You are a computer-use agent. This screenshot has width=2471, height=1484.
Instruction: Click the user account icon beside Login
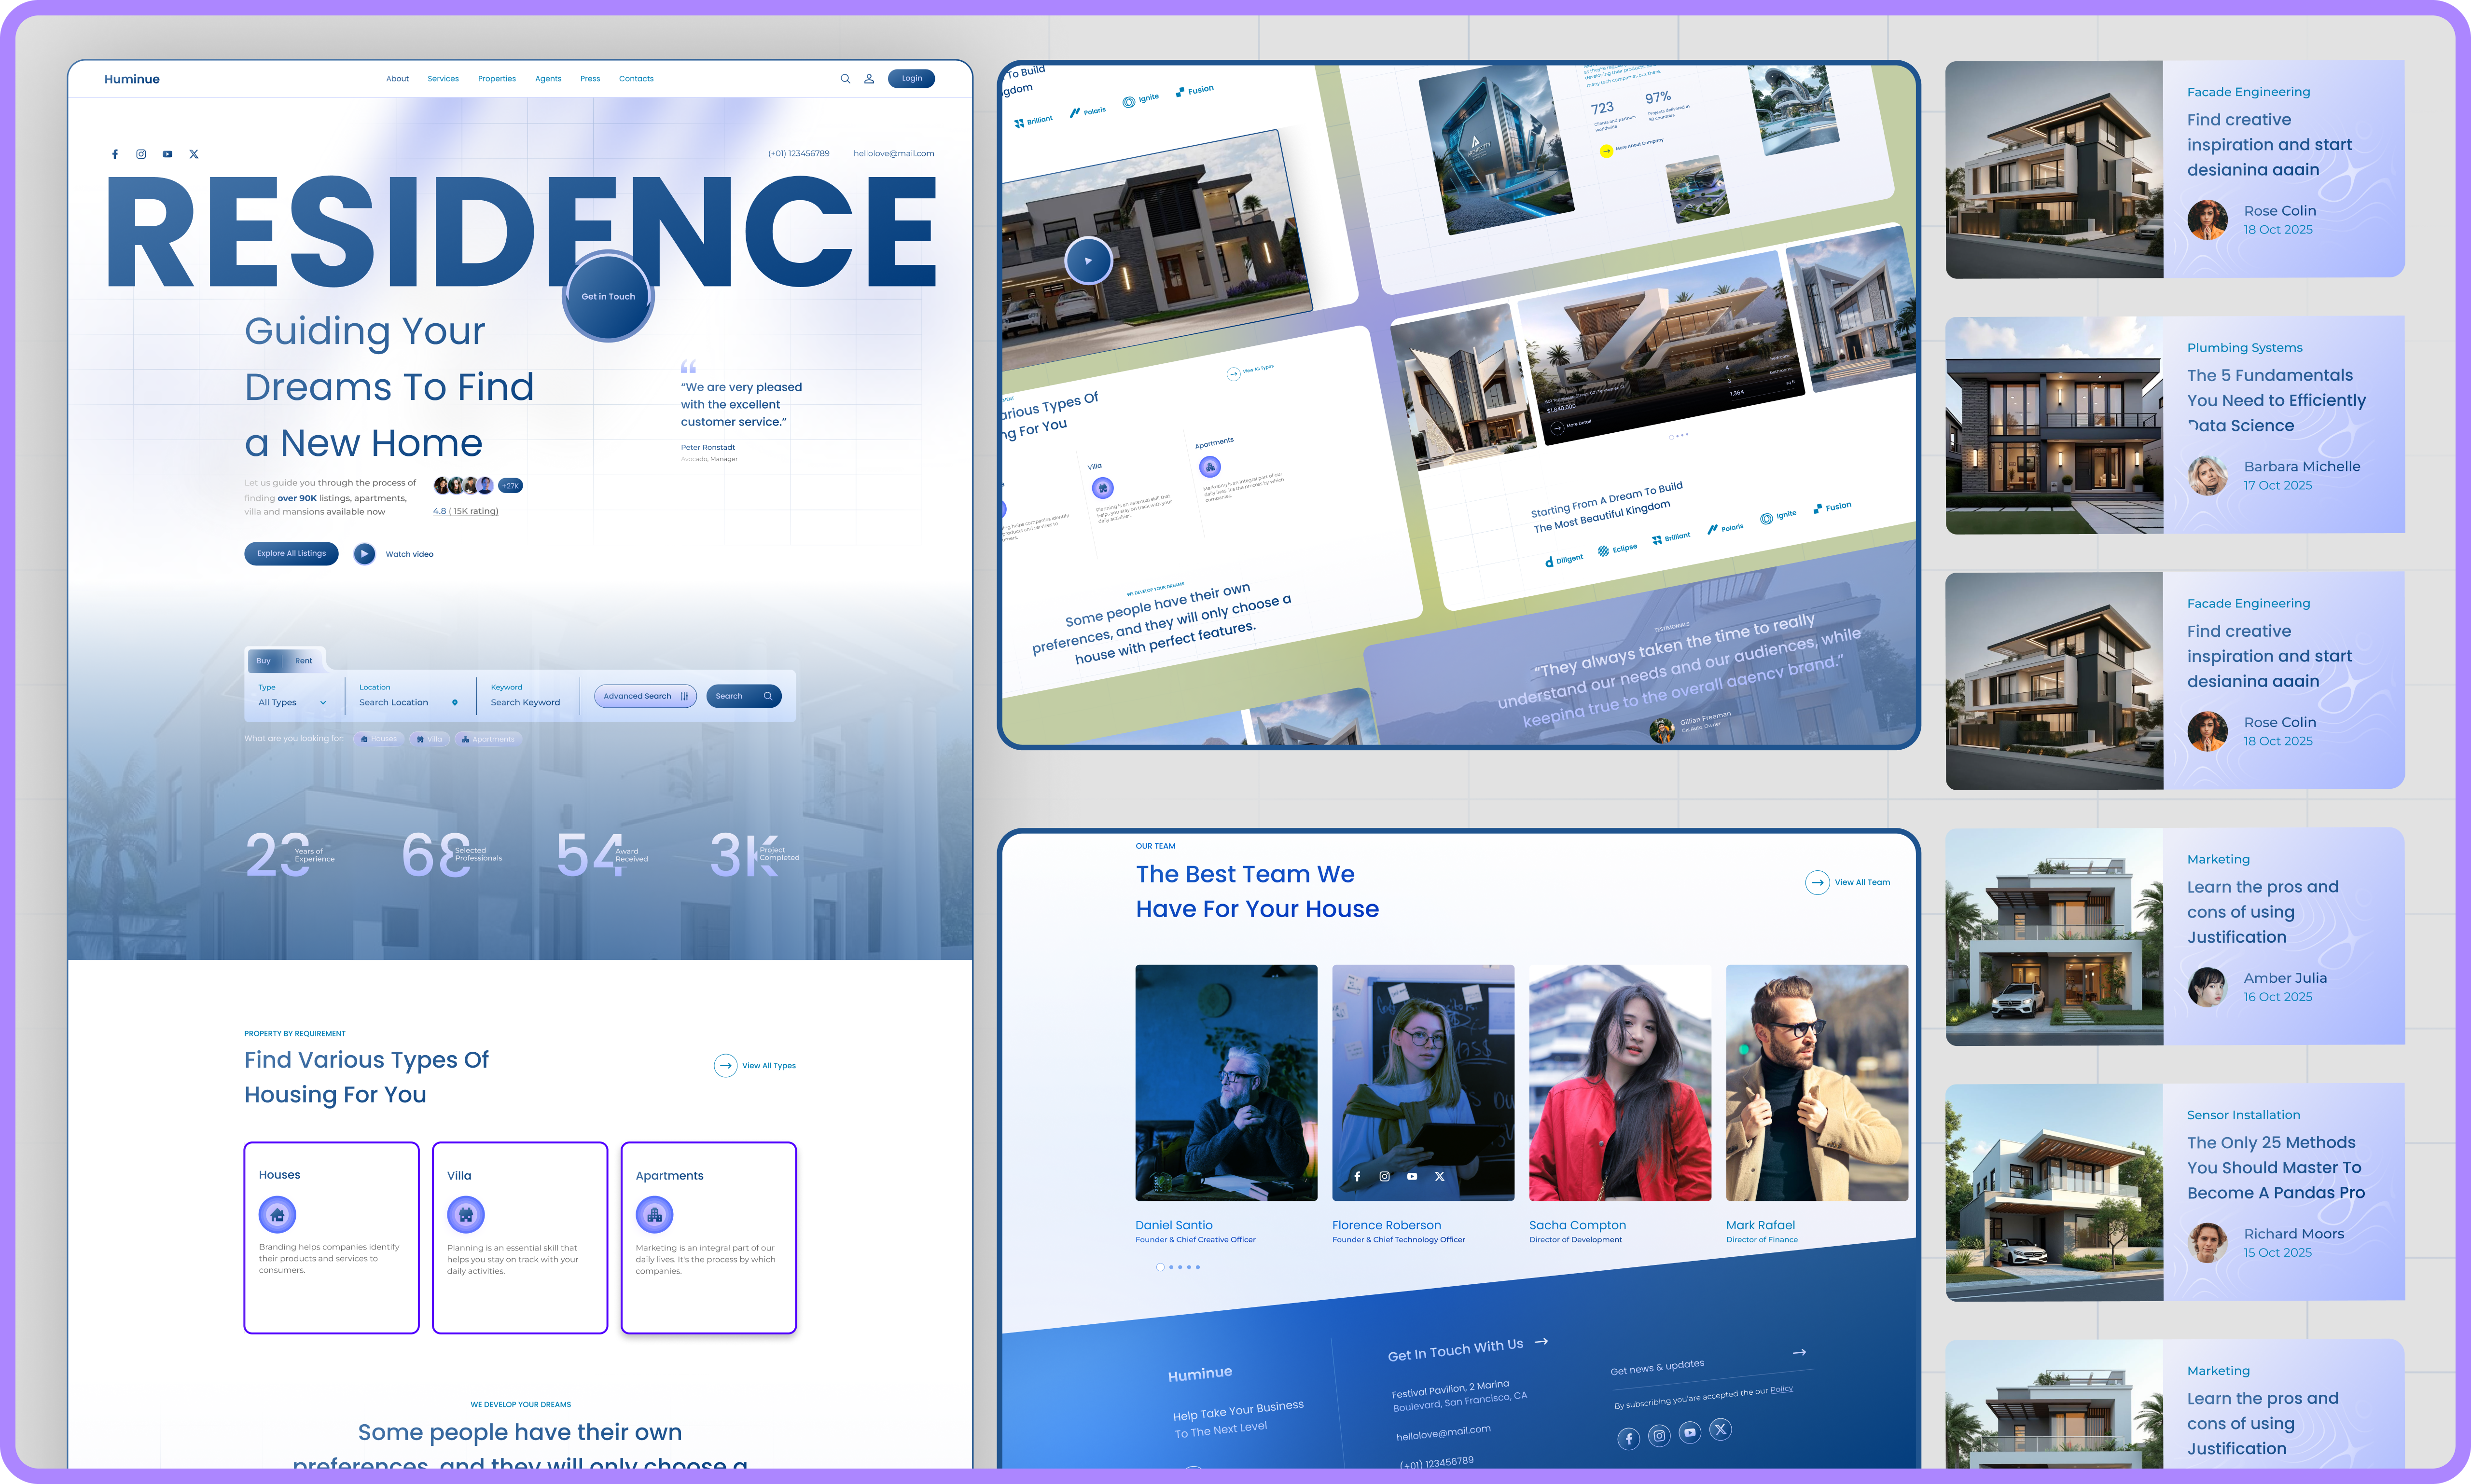[869, 78]
